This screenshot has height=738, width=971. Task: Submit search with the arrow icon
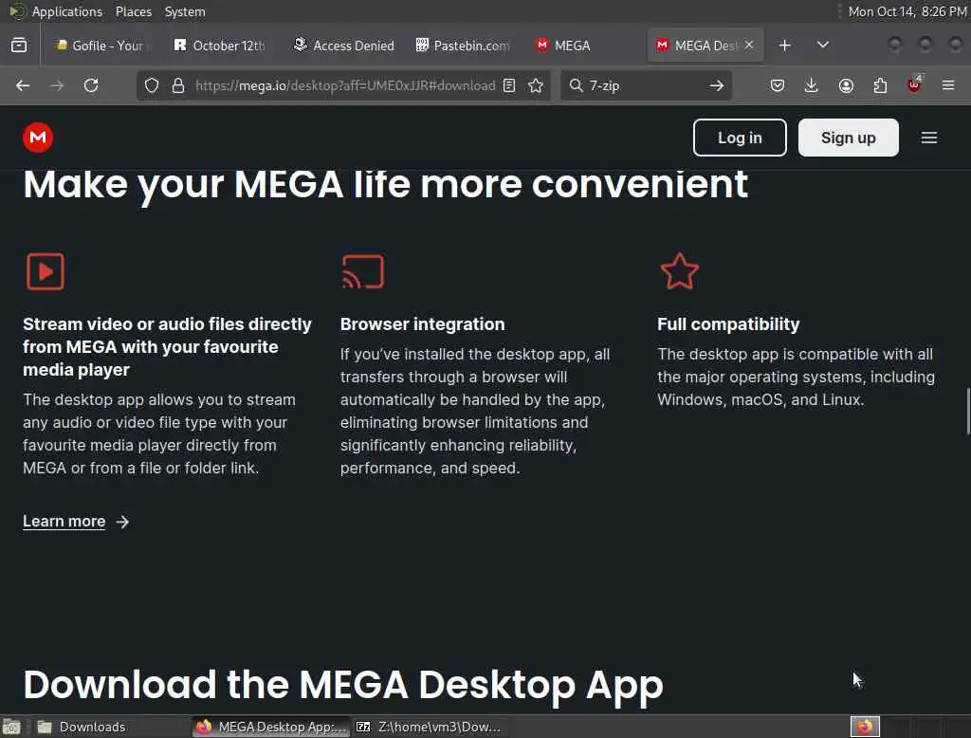pos(717,85)
